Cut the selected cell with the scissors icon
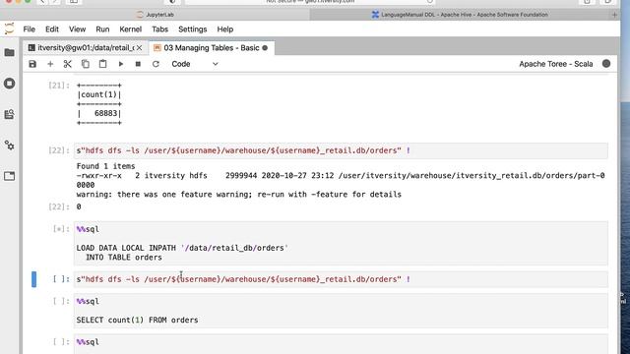The image size is (630, 354). tap(68, 64)
